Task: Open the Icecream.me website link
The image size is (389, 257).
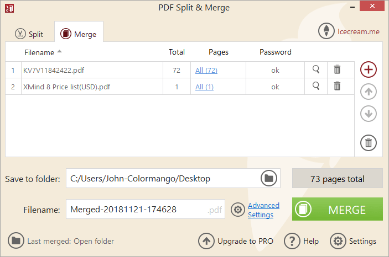Action: coord(358,31)
